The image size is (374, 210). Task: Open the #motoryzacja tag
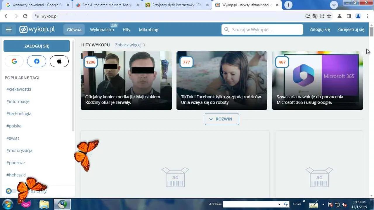(19, 150)
